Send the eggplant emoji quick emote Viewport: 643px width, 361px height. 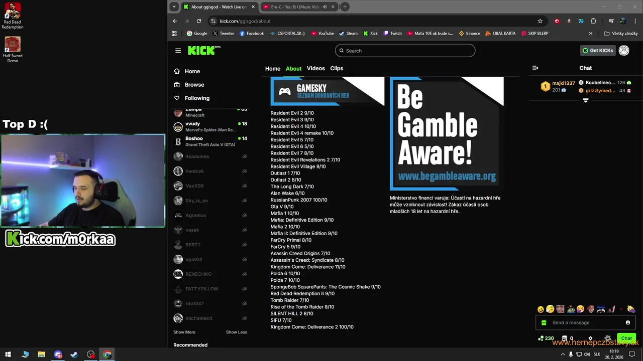[631, 309]
